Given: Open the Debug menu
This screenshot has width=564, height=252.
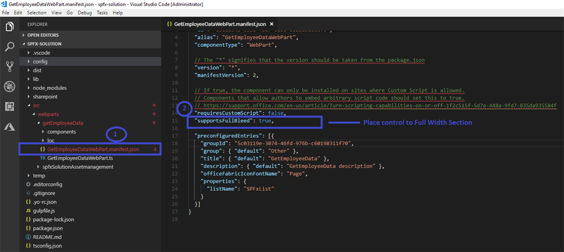Looking at the screenshot, I should coord(85,13).
